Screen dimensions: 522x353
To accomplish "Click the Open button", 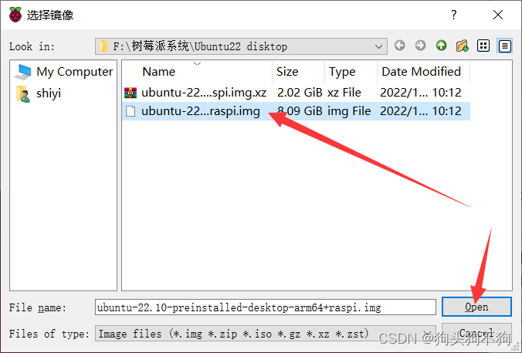I will pyautogui.click(x=476, y=307).
